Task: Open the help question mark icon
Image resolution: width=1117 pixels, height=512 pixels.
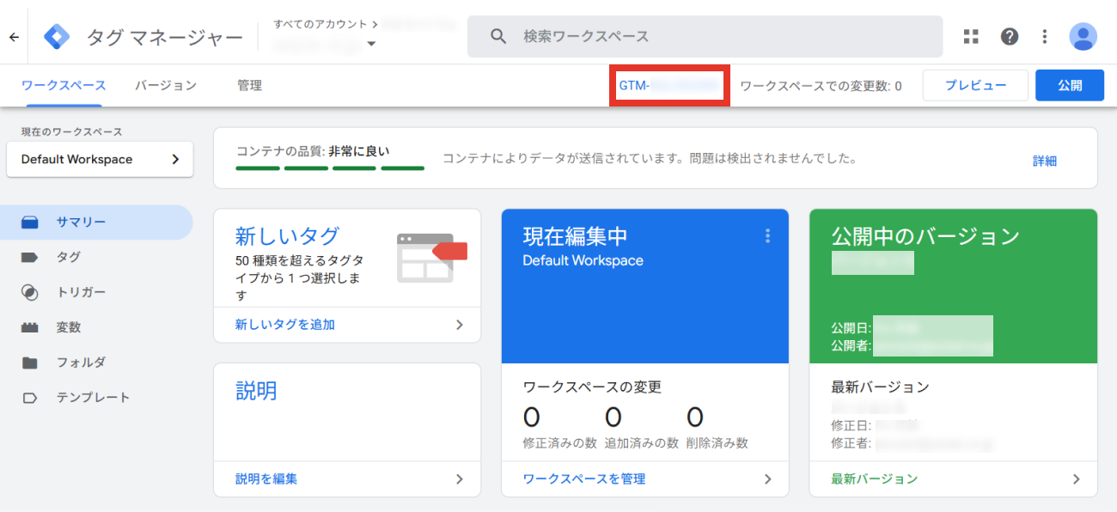Action: [x=1010, y=36]
